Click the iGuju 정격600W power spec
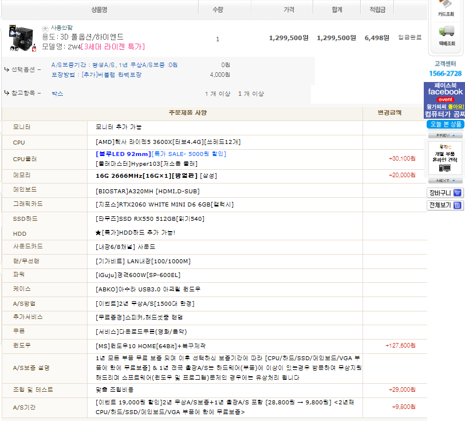 (x=138, y=275)
